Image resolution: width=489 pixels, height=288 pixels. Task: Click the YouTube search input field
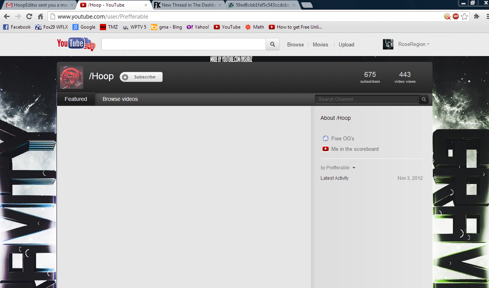184,44
